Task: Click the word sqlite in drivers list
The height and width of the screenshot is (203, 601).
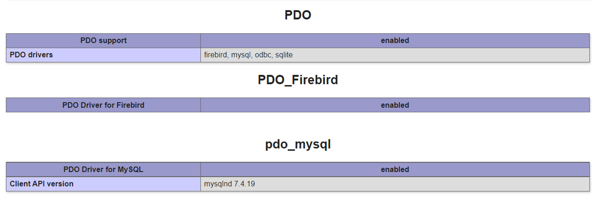Action: point(284,55)
